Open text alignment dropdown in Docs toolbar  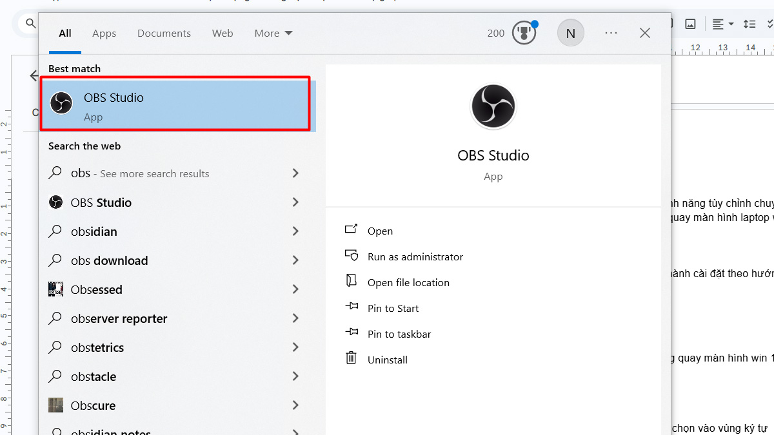[x=723, y=24]
